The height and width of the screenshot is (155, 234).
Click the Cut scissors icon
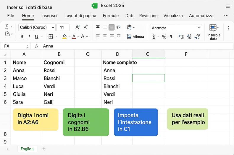pos(7,26)
